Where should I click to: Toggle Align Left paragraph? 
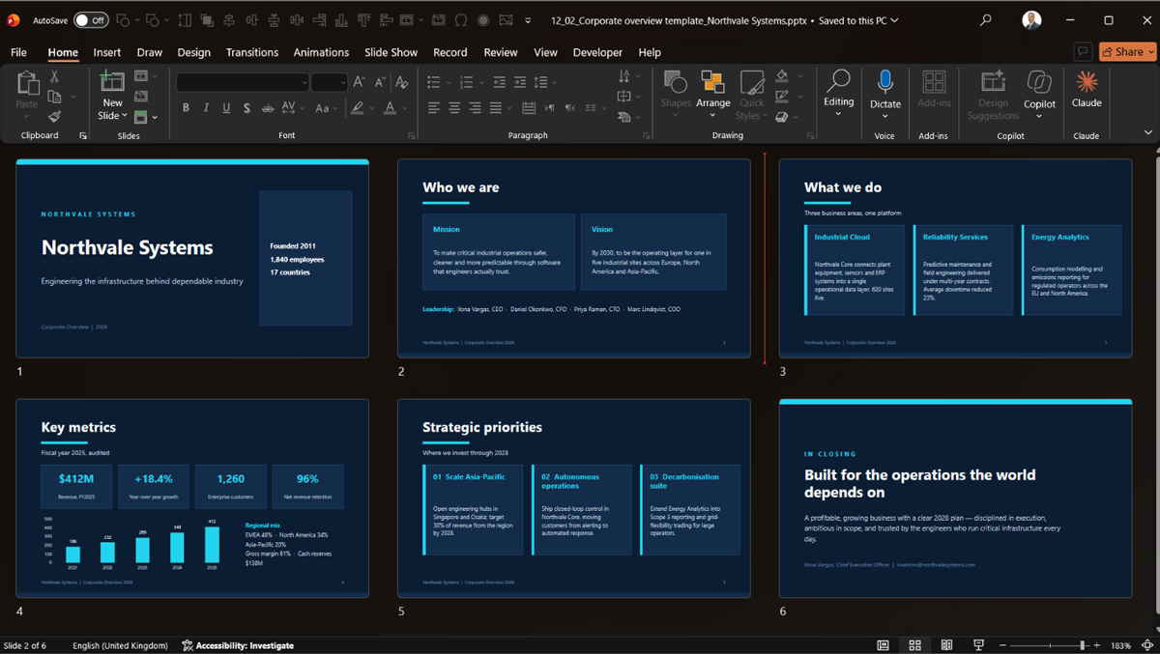tap(434, 108)
